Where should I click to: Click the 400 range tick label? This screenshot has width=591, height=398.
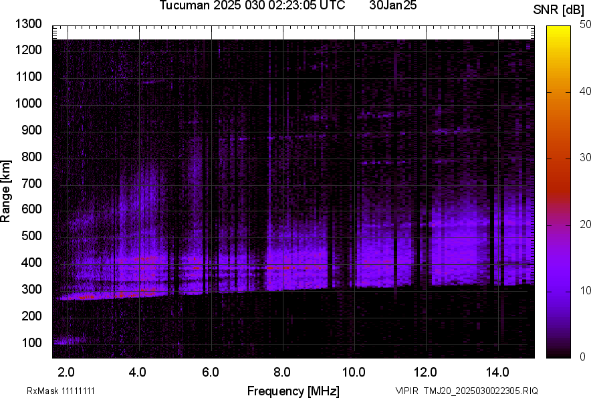click(31, 263)
